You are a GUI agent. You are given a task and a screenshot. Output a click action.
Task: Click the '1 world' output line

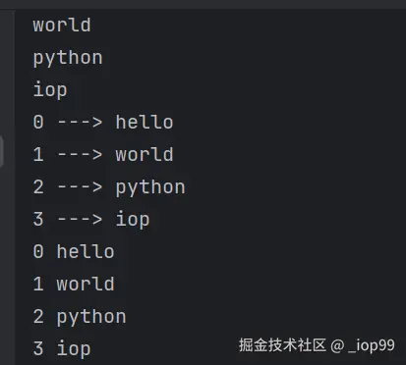tap(74, 284)
